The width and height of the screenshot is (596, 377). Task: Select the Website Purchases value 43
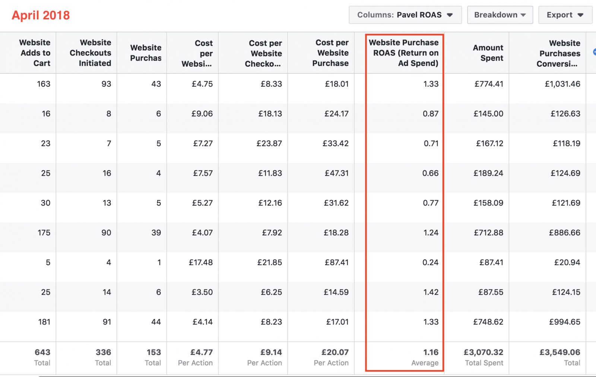point(156,84)
